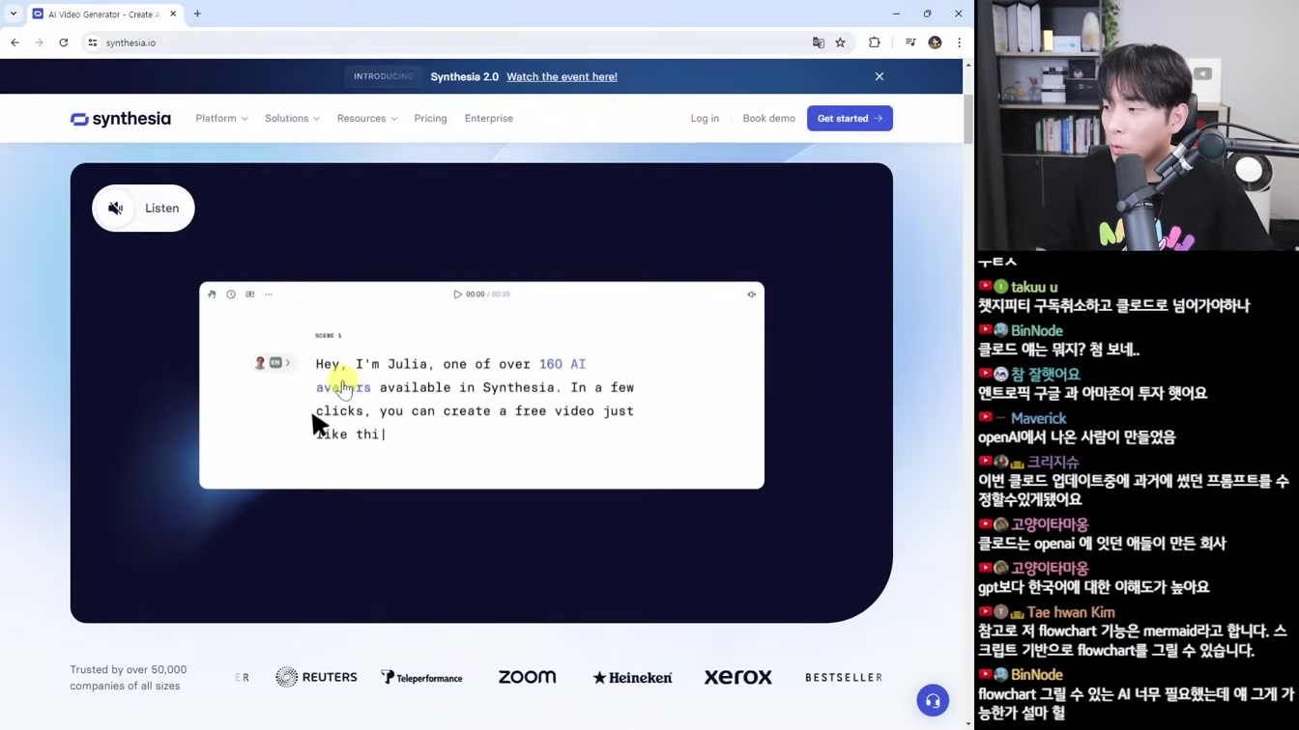
Task: Open the Pricing page
Action: 430,119
